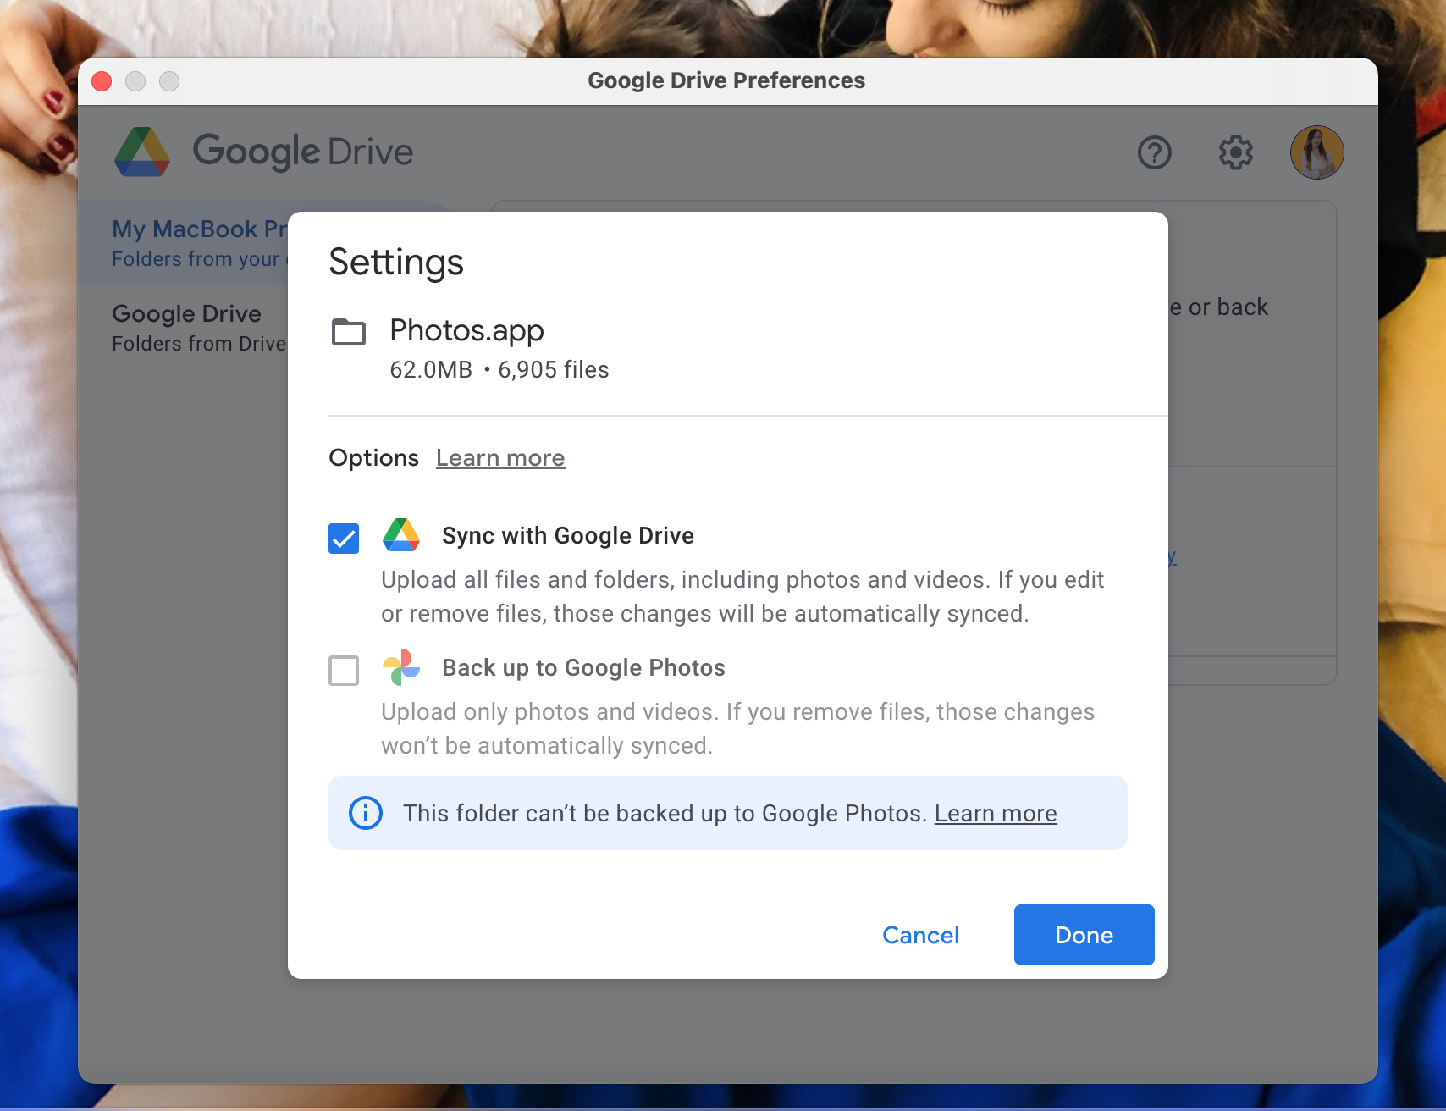Select My MacBook Pro sidebar tab
The height and width of the screenshot is (1111, 1446).
[200, 242]
